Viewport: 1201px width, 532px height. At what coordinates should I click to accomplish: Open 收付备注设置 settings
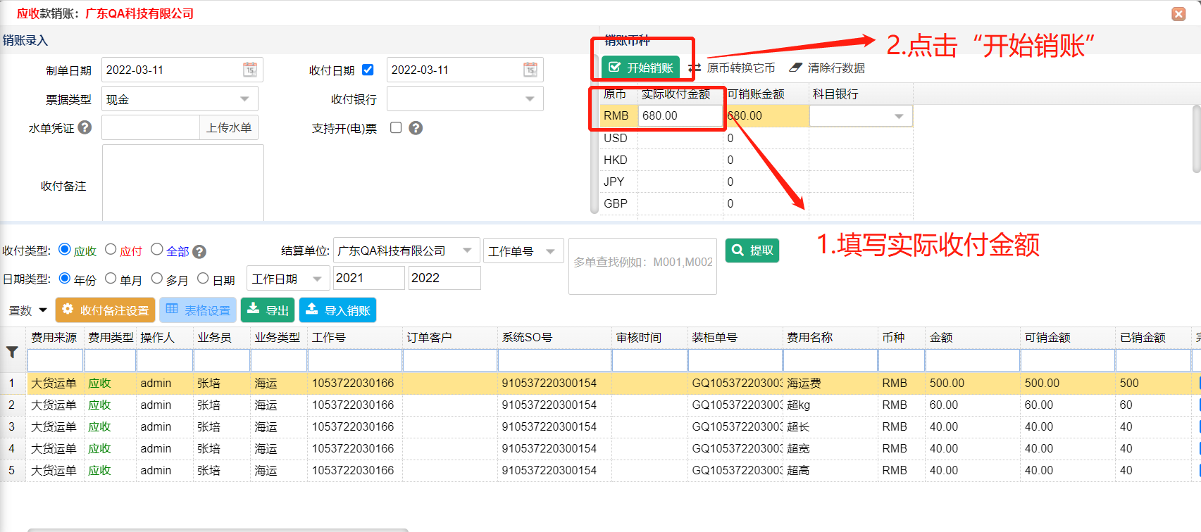pos(106,310)
